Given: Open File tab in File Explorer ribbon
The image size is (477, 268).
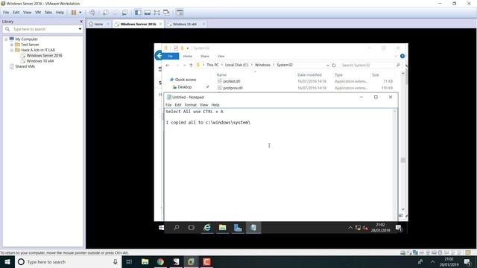Looking at the screenshot, I should 170,57.
